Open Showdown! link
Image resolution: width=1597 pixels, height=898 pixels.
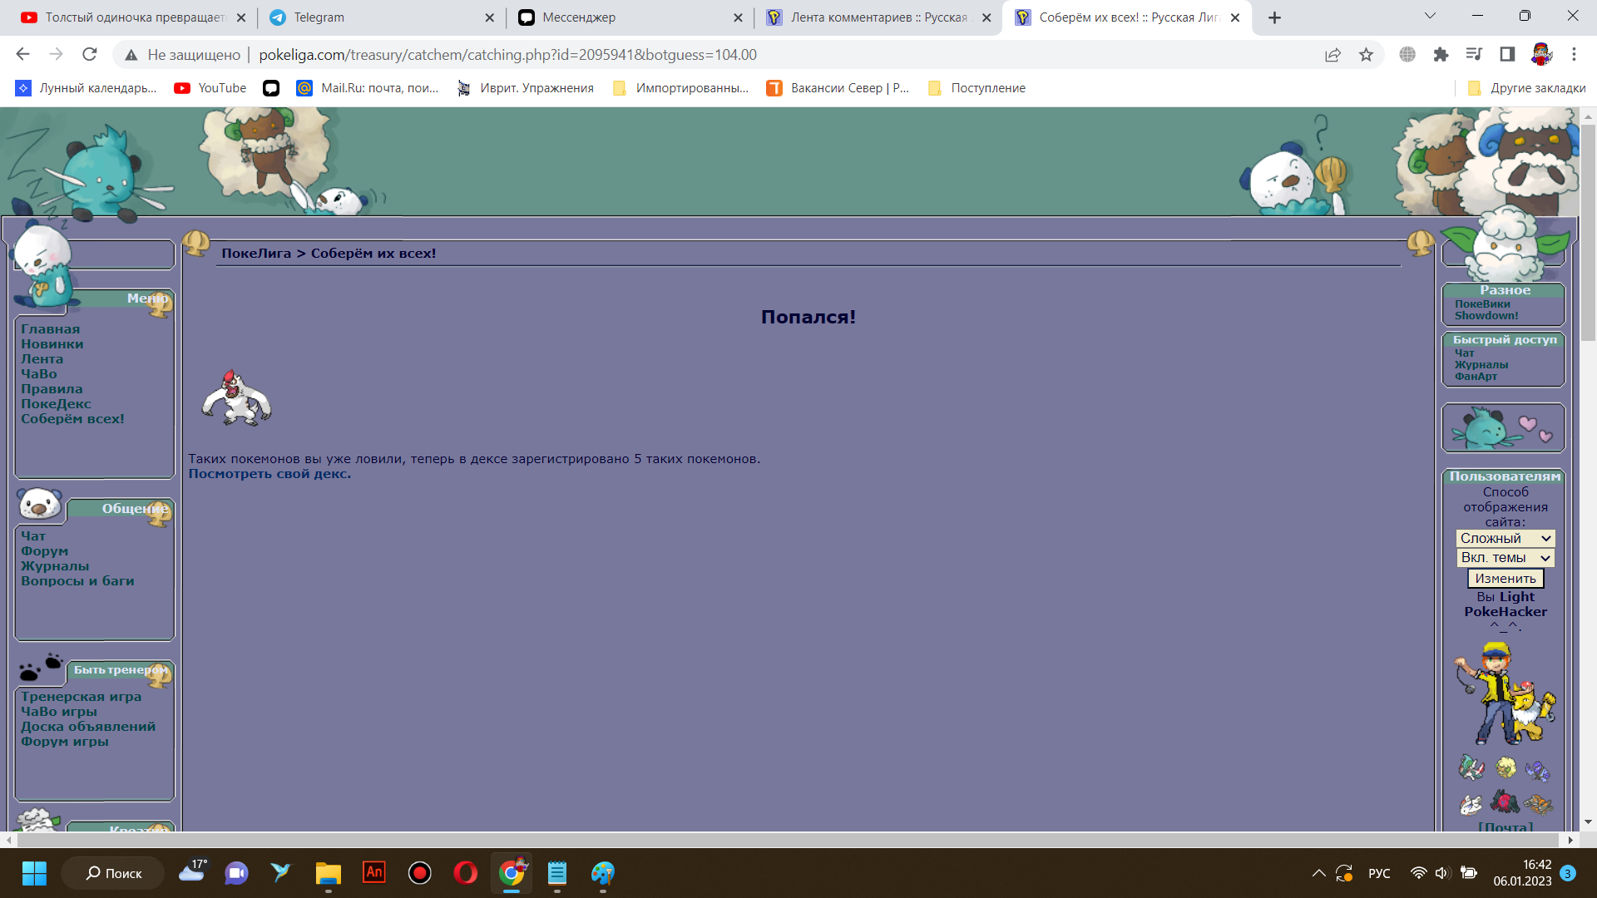pyautogui.click(x=1486, y=316)
